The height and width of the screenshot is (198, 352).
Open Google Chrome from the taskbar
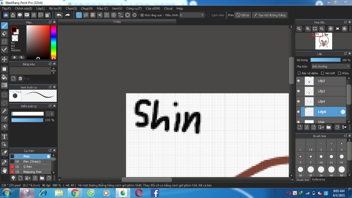(x=75, y=193)
